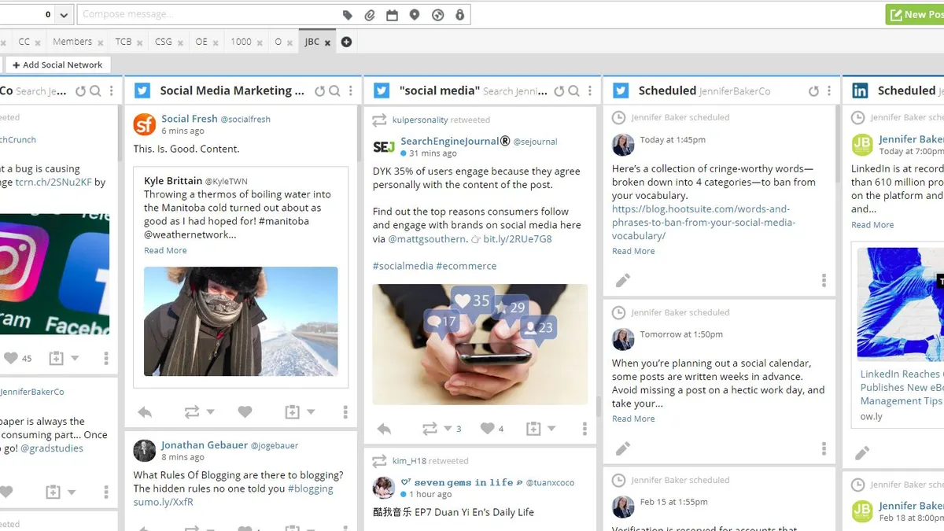Image resolution: width=944 pixels, height=531 pixels.
Task: Open the phone with likes image thumbnail
Action: pyautogui.click(x=480, y=344)
